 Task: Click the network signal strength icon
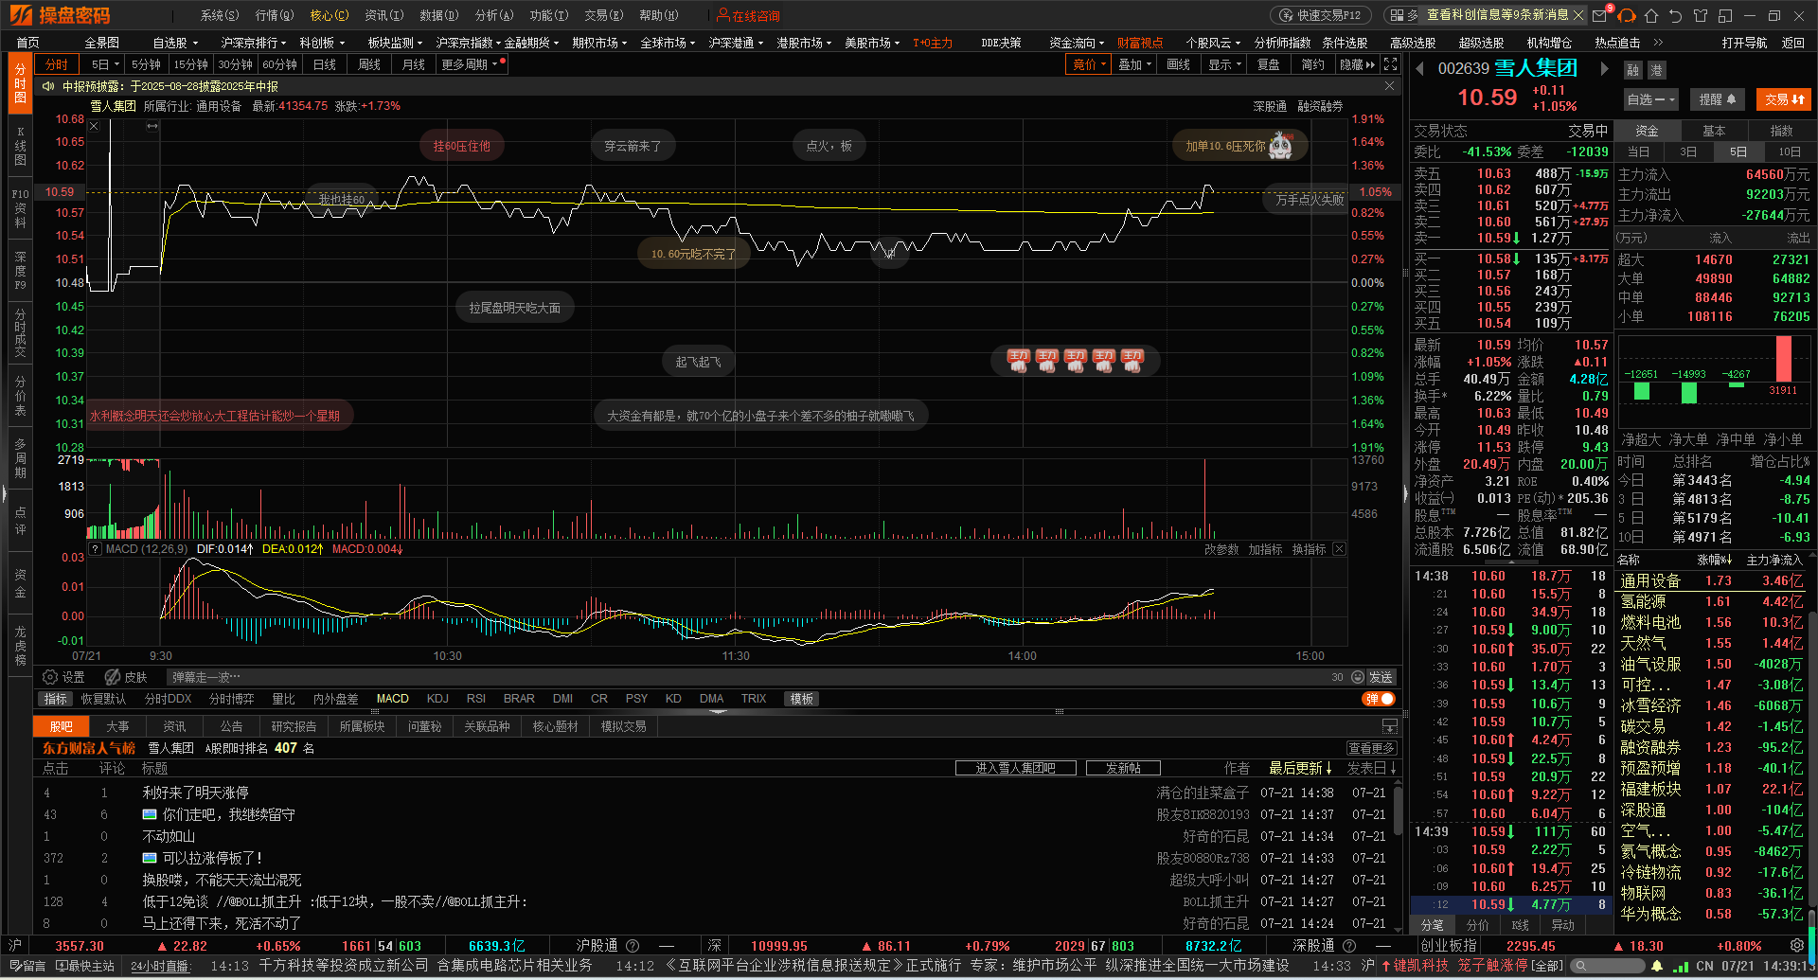[x=1681, y=966]
